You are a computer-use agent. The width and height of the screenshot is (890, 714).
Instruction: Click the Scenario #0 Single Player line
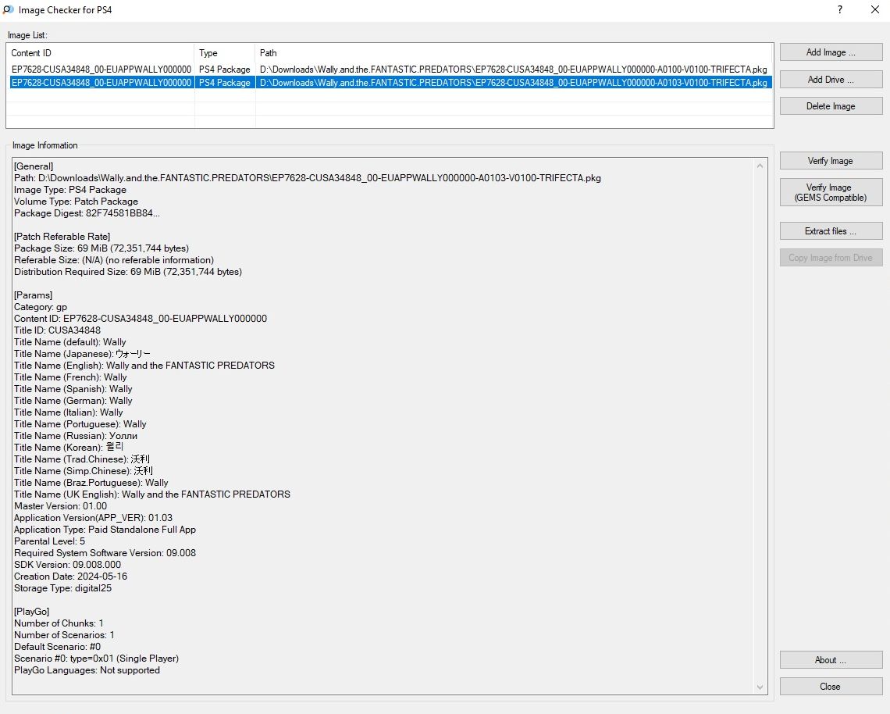point(97,659)
